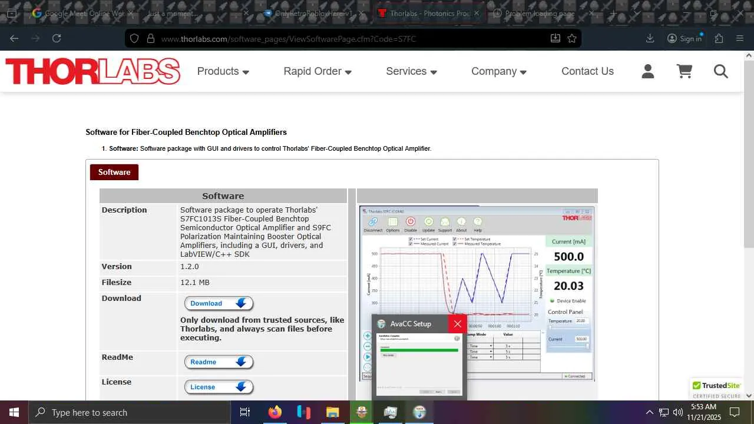The width and height of the screenshot is (754, 424).
Task: Toggle the Device Enable indicator
Action: (x=553, y=301)
